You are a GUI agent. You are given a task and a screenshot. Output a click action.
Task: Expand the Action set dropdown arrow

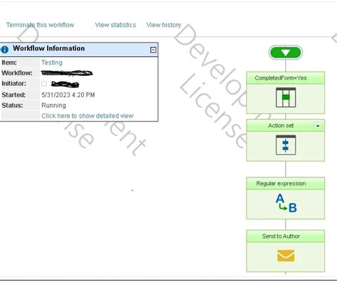tap(318, 126)
